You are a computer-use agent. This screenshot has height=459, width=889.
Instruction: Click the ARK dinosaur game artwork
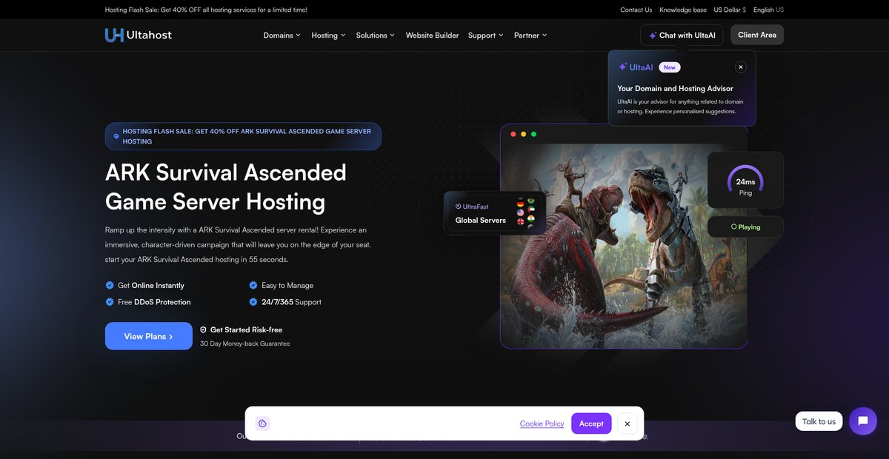point(624,245)
